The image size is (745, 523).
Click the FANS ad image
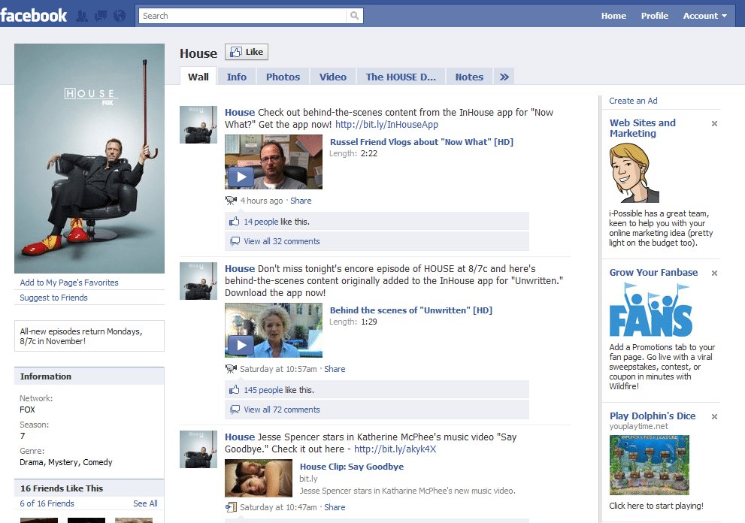[650, 310]
